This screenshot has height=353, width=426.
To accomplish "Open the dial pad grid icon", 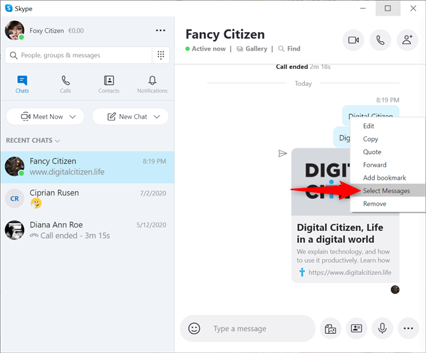I will [161, 55].
